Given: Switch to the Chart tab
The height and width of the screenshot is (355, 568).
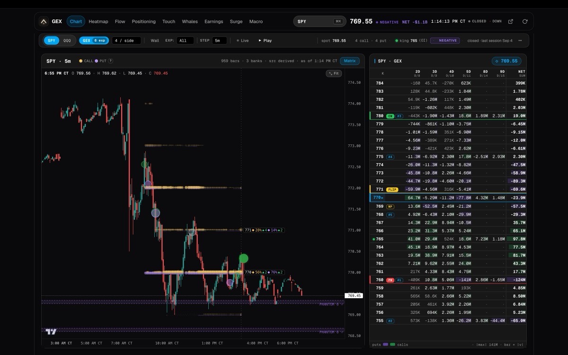Looking at the screenshot, I should 76,21.
